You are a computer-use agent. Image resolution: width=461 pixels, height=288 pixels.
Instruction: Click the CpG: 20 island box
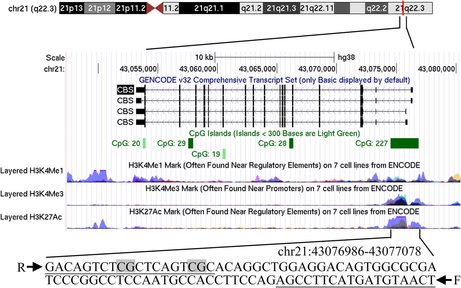pos(144,143)
